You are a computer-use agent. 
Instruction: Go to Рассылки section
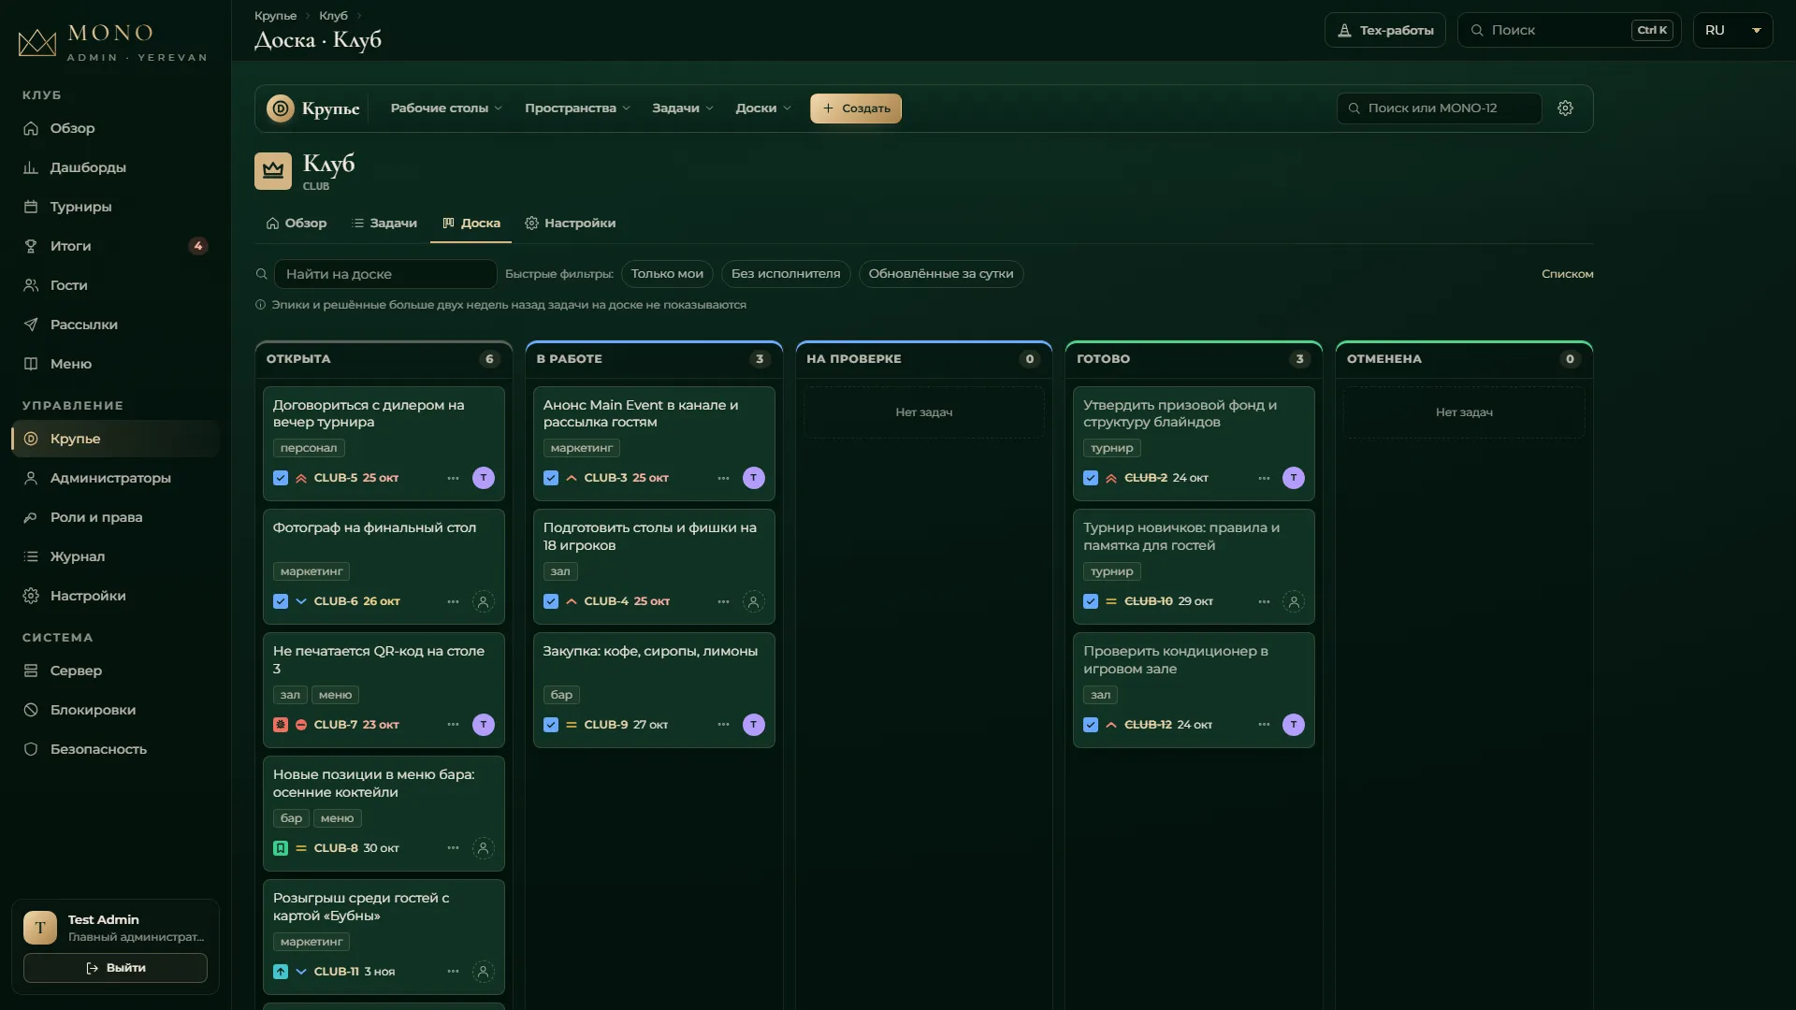pos(115,325)
